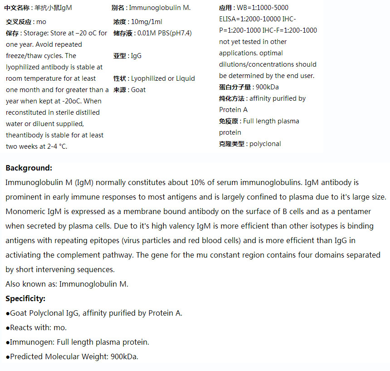390x371 pixels.
Task: Click the 应用 label
Action: tap(225, 8)
